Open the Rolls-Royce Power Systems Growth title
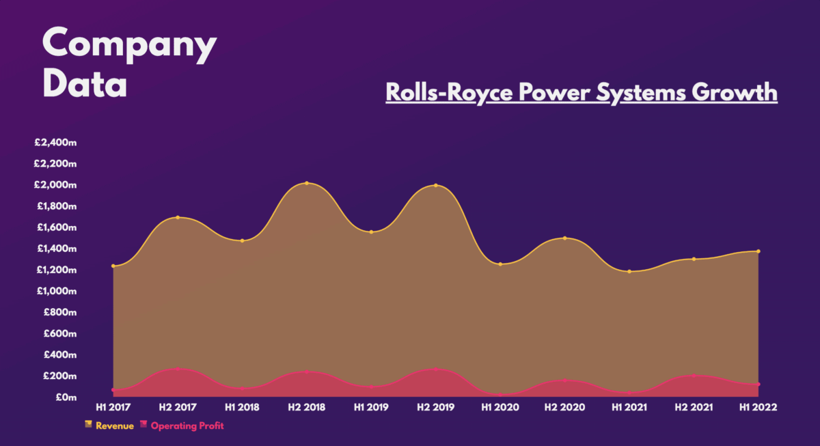 pos(581,92)
